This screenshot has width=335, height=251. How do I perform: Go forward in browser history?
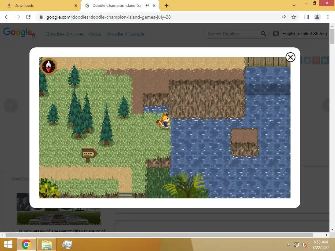(18, 17)
